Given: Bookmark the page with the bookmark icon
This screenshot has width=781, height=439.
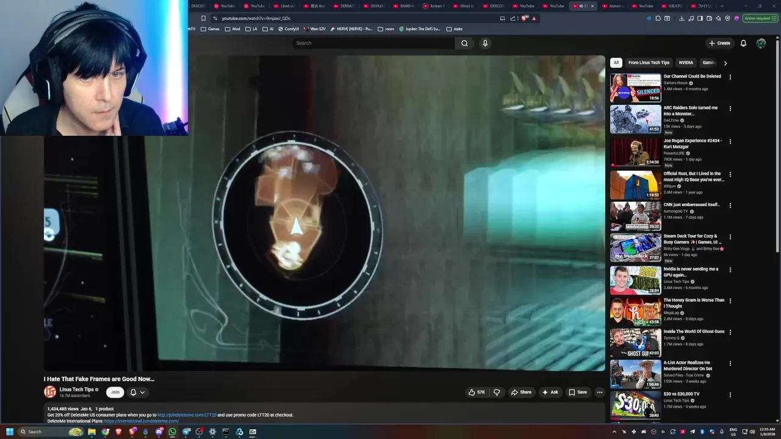Looking at the screenshot, I should tap(203, 18).
